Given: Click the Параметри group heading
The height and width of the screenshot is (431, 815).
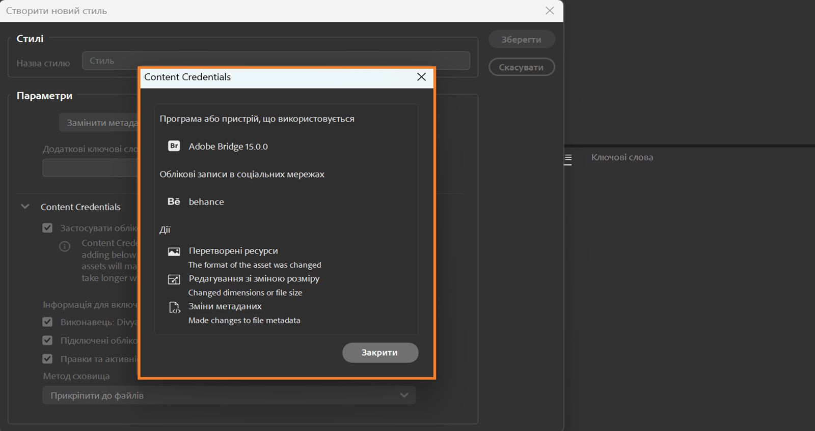Looking at the screenshot, I should click(44, 96).
